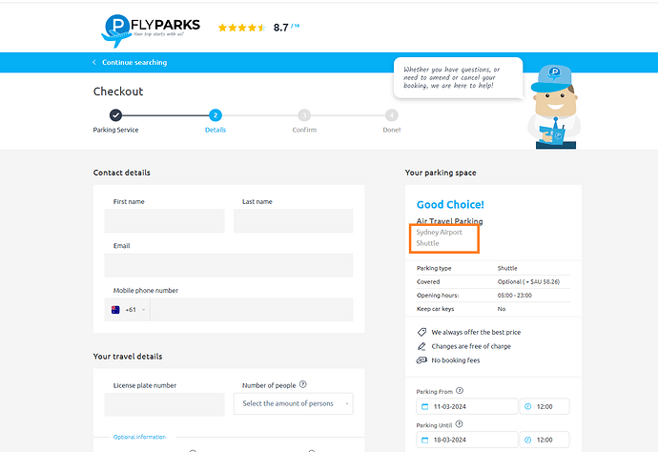Click the mascot character illustration
Screen dimensions: 658x452
point(554,107)
